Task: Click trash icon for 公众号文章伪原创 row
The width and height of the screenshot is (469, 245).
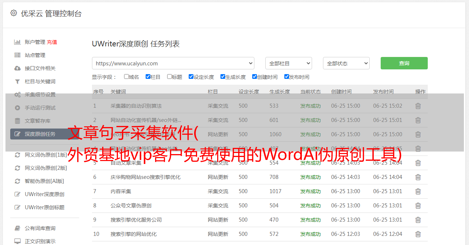Action: click(x=418, y=206)
